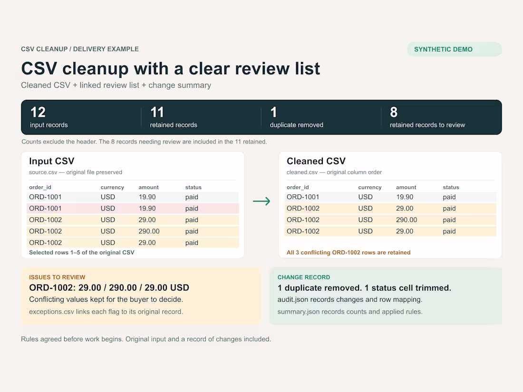Screen dimensions: 523x392
Task: Click the amount header in Input CSV
Action: click(148, 187)
